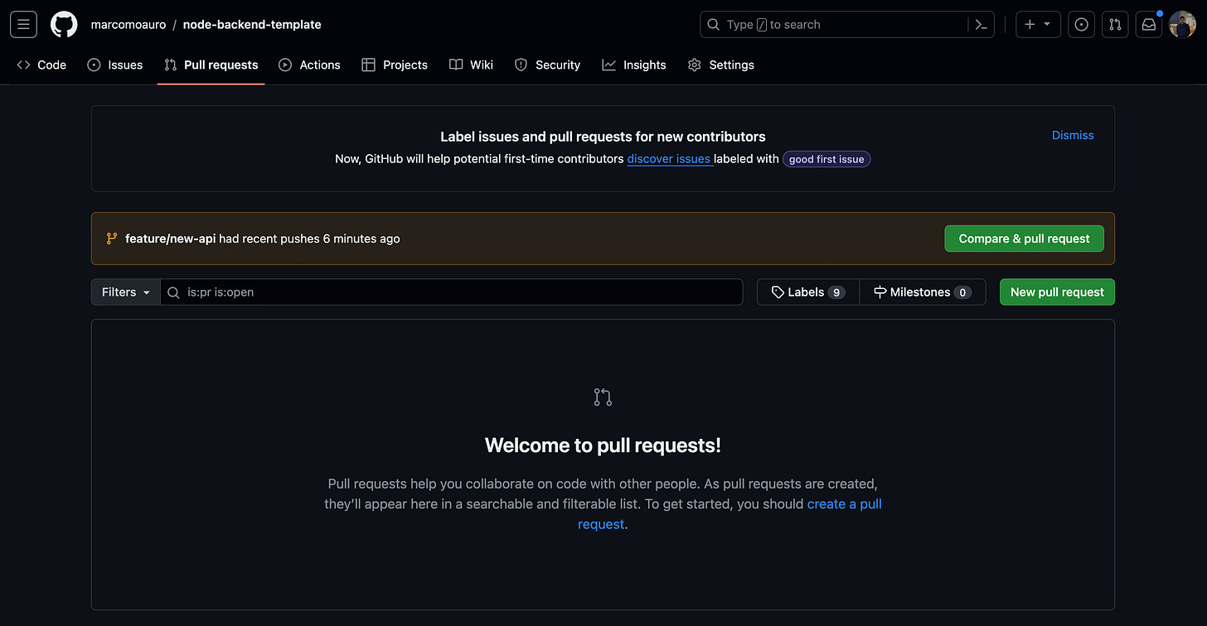Viewport: 1207px width, 626px height.
Task: Open the Insights tab
Action: pyautogui.click(x=634, y=65)
